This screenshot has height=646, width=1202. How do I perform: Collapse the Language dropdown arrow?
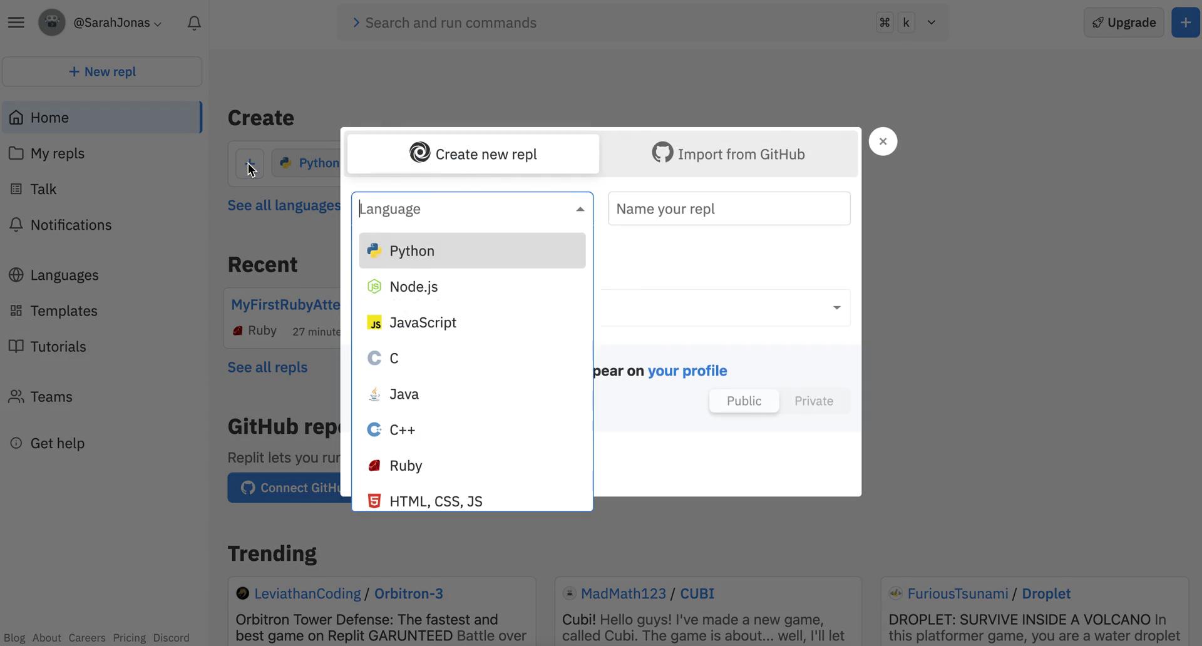click(x=580, y=209)
